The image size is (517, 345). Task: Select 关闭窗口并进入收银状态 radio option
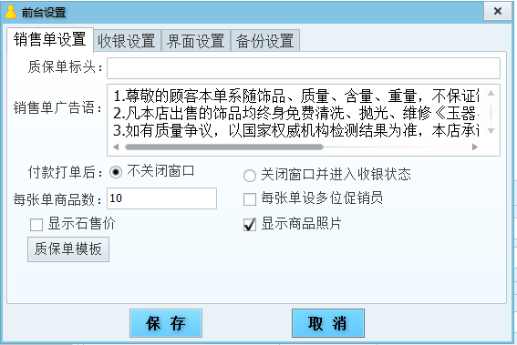click(250, 175)
